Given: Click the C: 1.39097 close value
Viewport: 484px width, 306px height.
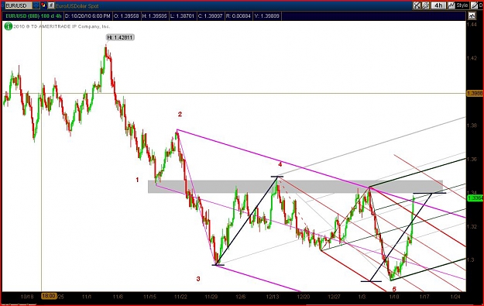Looking at the screenshot, I should click(210, 16).
